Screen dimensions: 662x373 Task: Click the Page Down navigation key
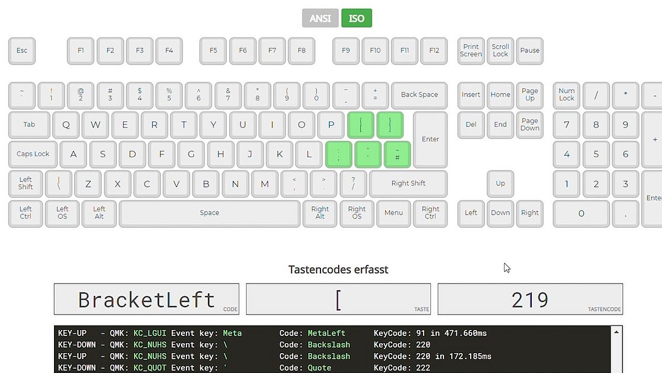coord(529,125)
